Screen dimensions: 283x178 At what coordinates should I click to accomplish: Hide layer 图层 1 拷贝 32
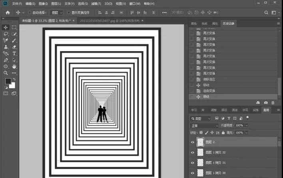[x=192, y=152]
